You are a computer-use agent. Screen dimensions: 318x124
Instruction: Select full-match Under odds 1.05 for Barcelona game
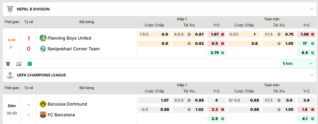pyautogui.click(x=279, y=109)
